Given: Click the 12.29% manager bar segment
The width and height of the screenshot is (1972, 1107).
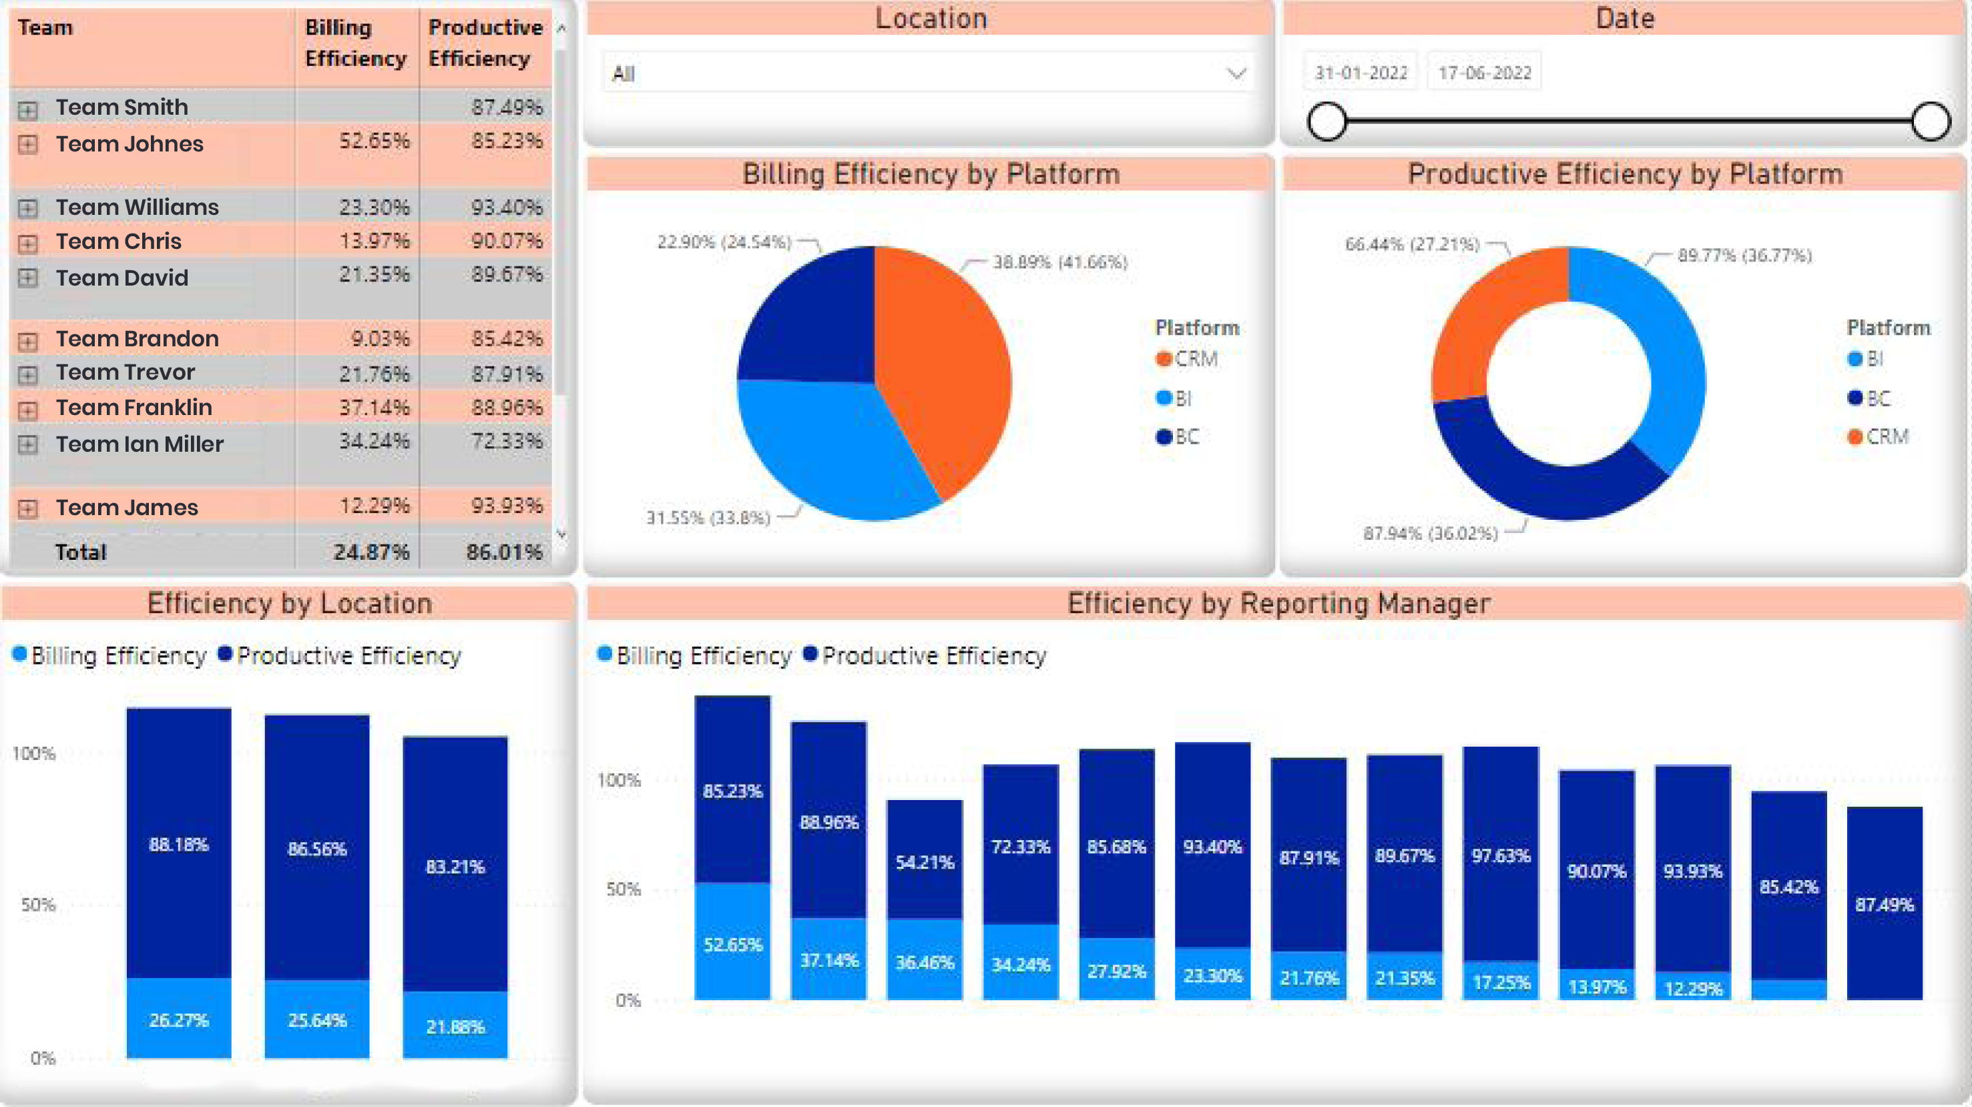Looking at the screenshot, I should tap(1692, 987).
